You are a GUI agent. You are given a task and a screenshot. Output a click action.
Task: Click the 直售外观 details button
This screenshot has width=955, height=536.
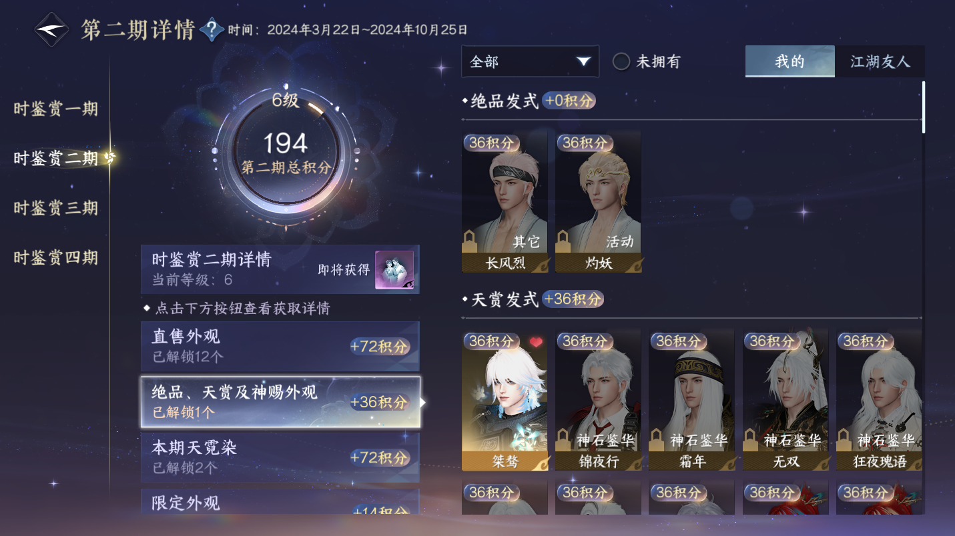tap(280, 347)
